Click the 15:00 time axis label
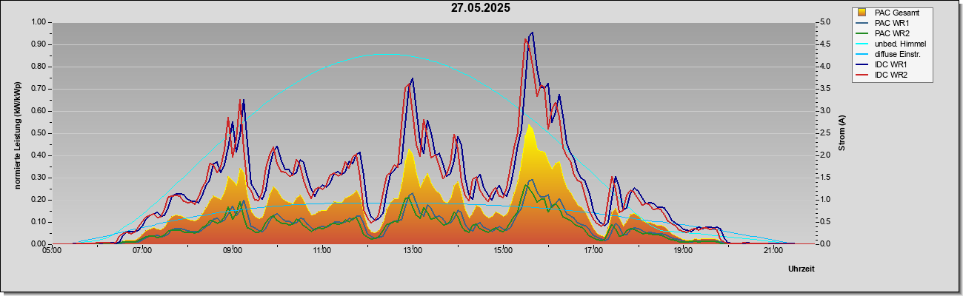Screen dimensions: 963x296 (502, 251)
